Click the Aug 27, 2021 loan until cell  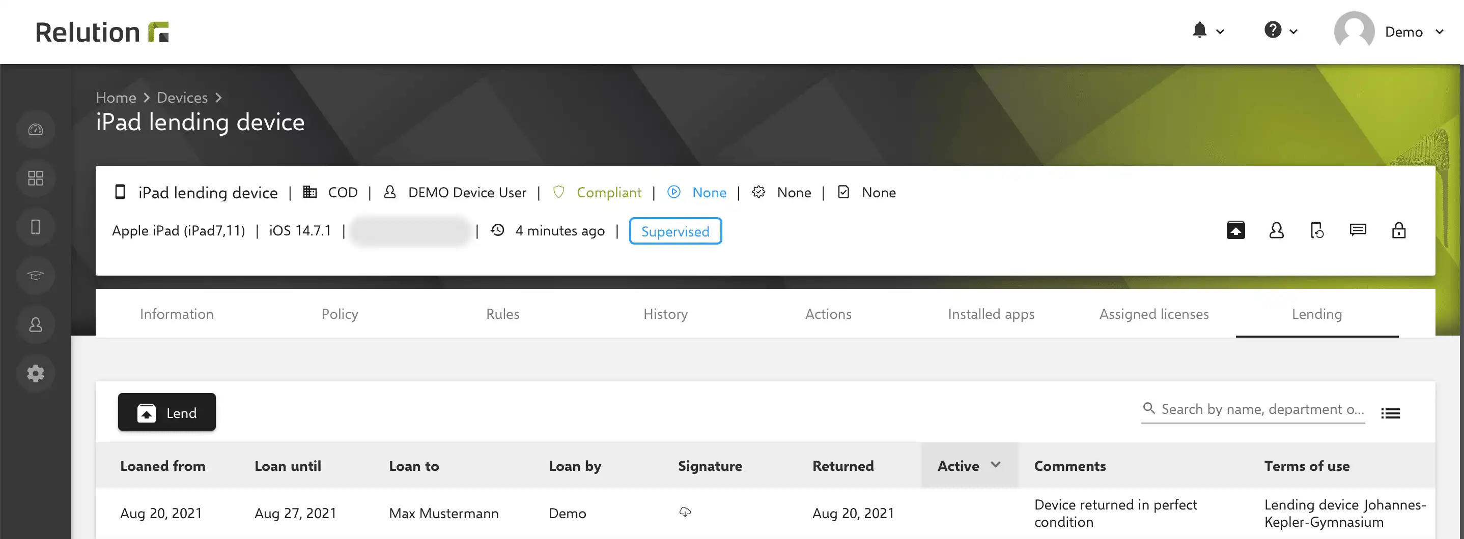pyautogui.click(x=295, y=514)
